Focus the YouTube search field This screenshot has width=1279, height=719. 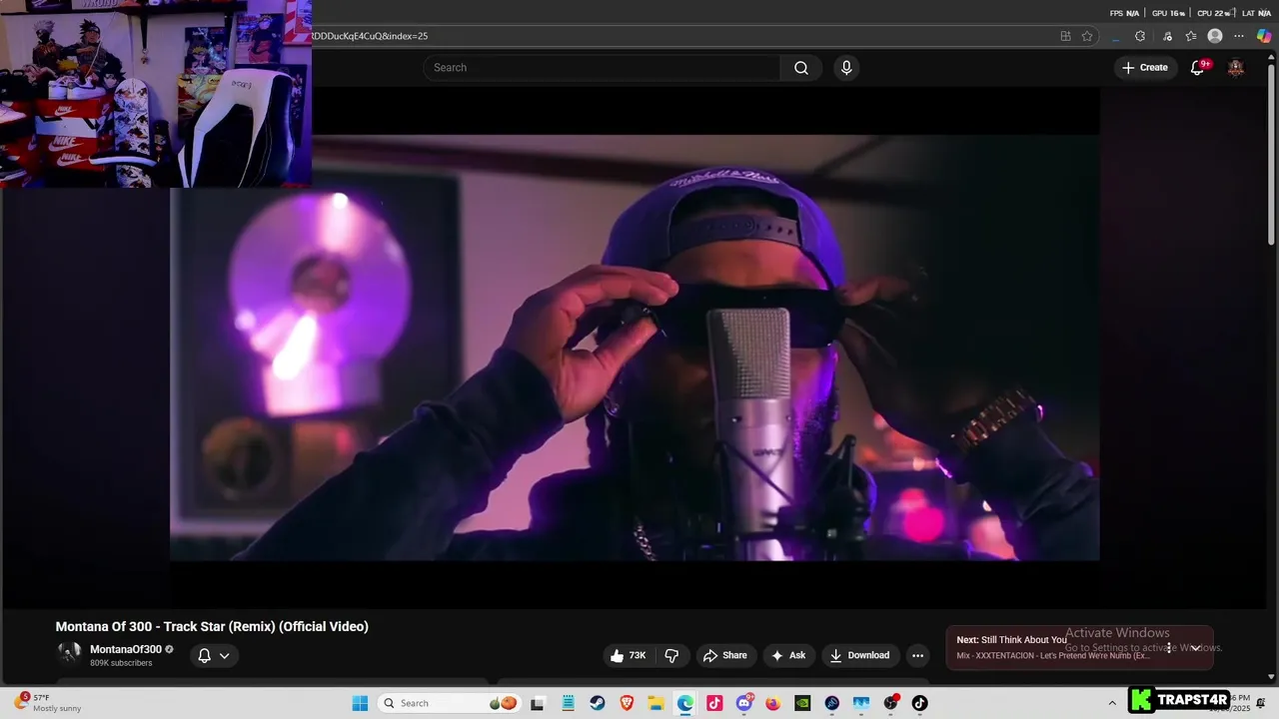click(602, 68)
